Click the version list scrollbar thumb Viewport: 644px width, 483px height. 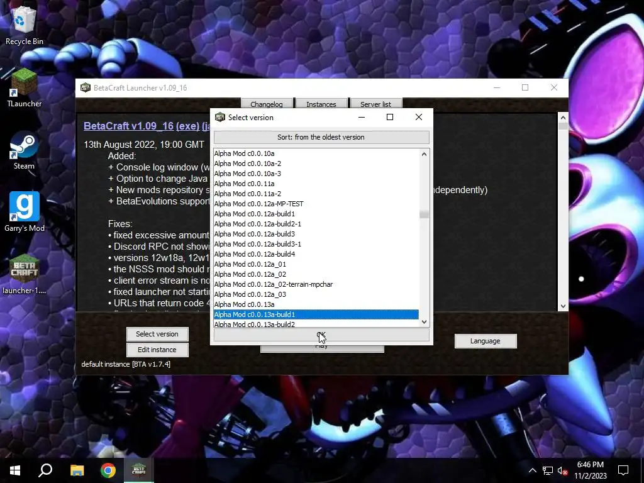point(425,214)
